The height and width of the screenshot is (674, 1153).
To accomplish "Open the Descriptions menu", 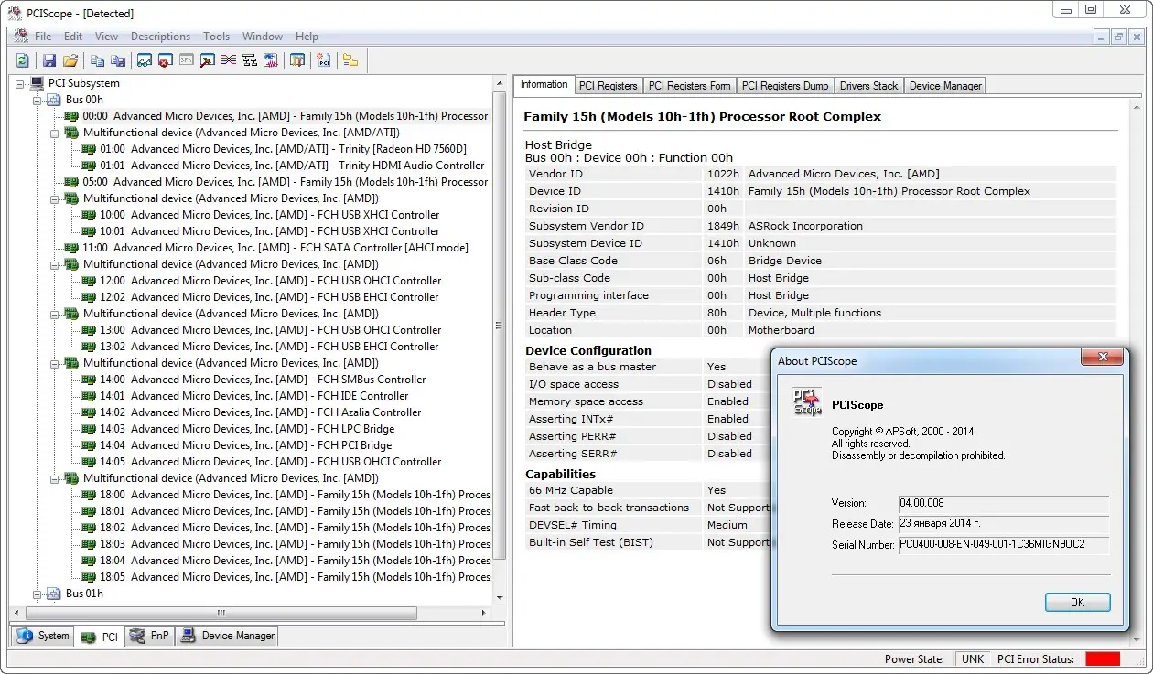I will click(160, 37).
